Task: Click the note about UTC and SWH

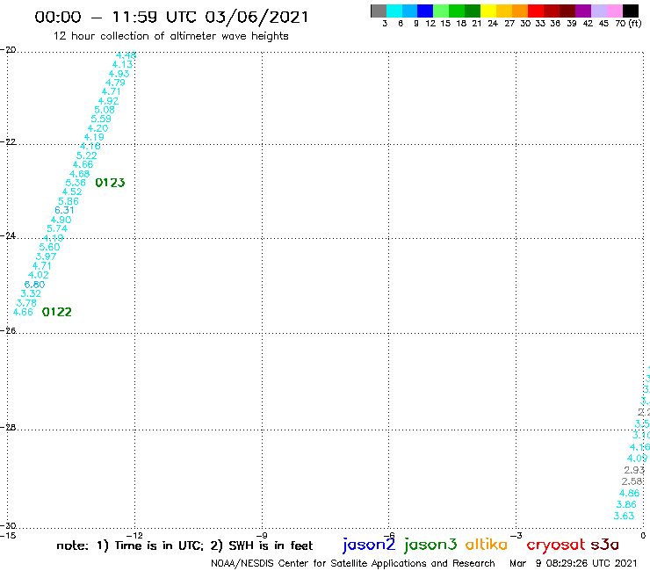Action: coord(184,546)
